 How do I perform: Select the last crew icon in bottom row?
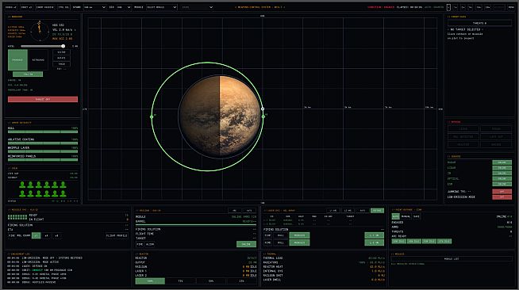[x=63, y=193]
